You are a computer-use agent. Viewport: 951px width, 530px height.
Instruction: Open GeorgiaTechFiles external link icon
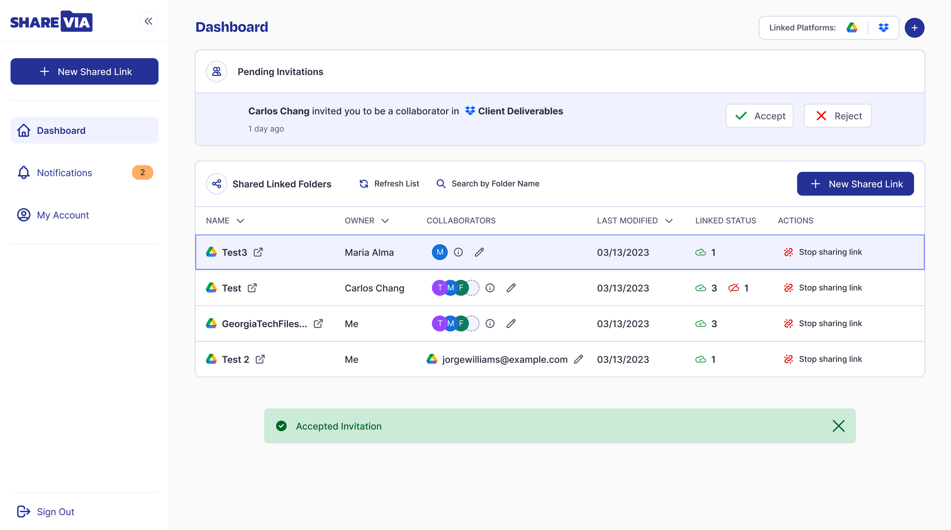tap(318, 324)
